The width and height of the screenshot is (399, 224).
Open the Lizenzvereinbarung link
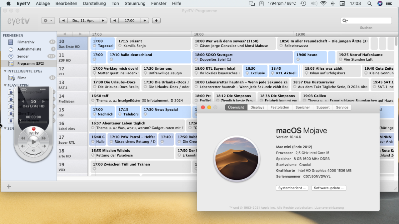point(329,208)
